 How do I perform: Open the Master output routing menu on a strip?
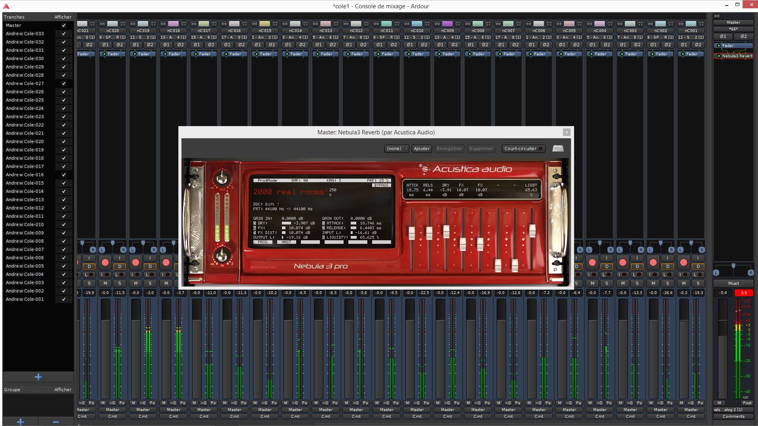click(x=112, y=410)
